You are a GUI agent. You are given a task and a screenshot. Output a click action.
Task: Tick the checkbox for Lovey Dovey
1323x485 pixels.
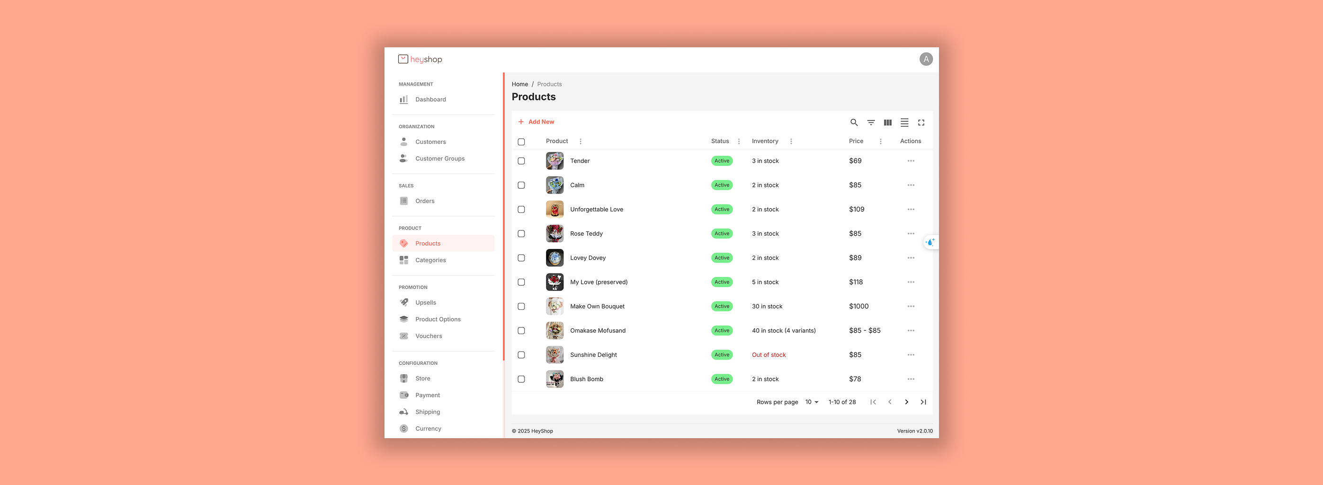point(521,258)
